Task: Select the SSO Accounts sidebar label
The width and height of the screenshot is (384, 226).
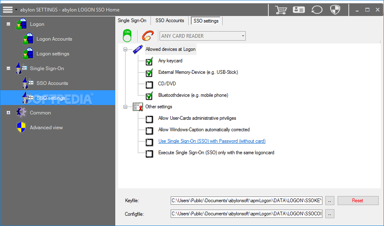Action: point(52,83)
